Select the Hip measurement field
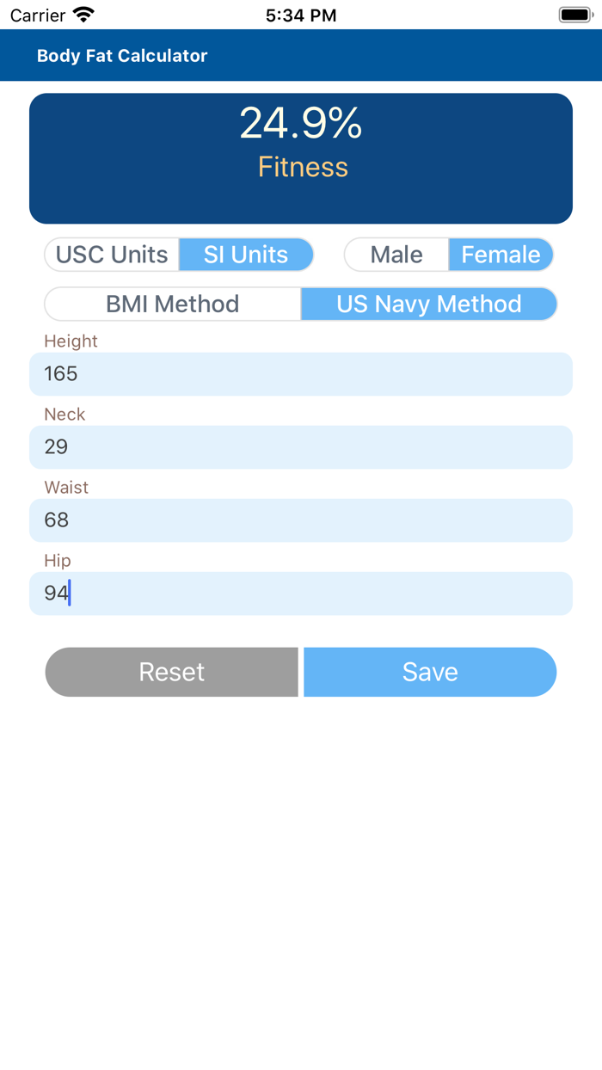 [301, 593]
